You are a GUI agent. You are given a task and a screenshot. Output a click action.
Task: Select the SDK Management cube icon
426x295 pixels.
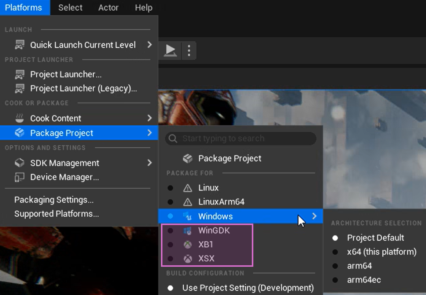click(19, 163)
